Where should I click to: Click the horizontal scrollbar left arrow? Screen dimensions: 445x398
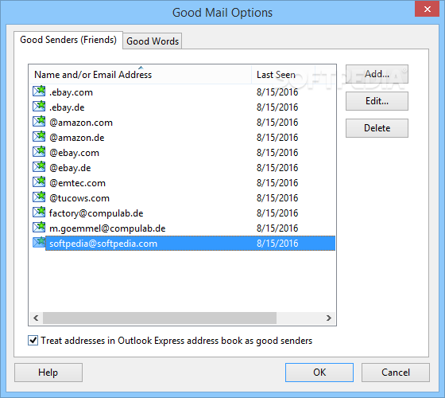tap(36, 318)
